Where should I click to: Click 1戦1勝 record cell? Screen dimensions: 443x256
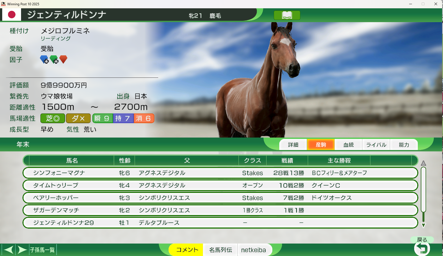[x=294, y=210]
